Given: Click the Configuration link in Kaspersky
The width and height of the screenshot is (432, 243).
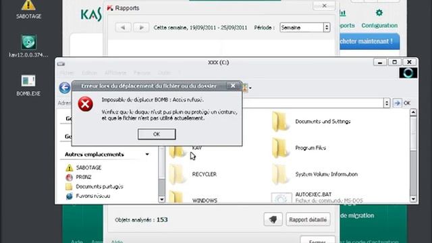Looking at the screenshot, I should coord(379,26).
